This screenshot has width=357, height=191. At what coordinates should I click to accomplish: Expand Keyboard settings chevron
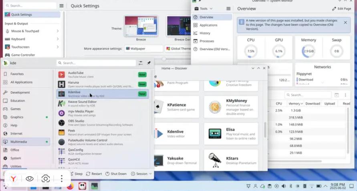(x=58, y=39)
